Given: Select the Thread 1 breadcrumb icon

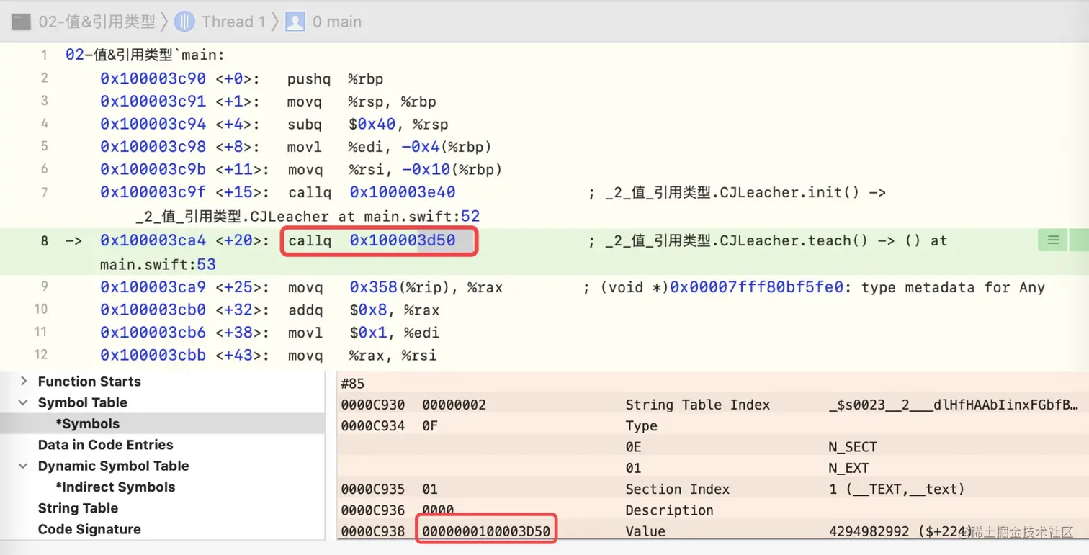Looking at the screenshot, I should coord(184,22).
